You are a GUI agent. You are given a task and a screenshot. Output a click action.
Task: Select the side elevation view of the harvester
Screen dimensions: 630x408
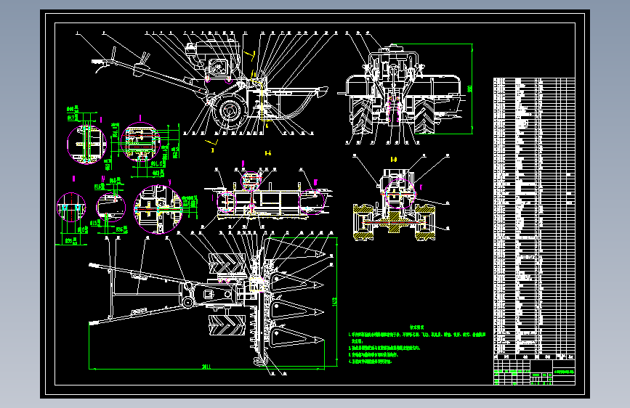[x=211, y=86]
